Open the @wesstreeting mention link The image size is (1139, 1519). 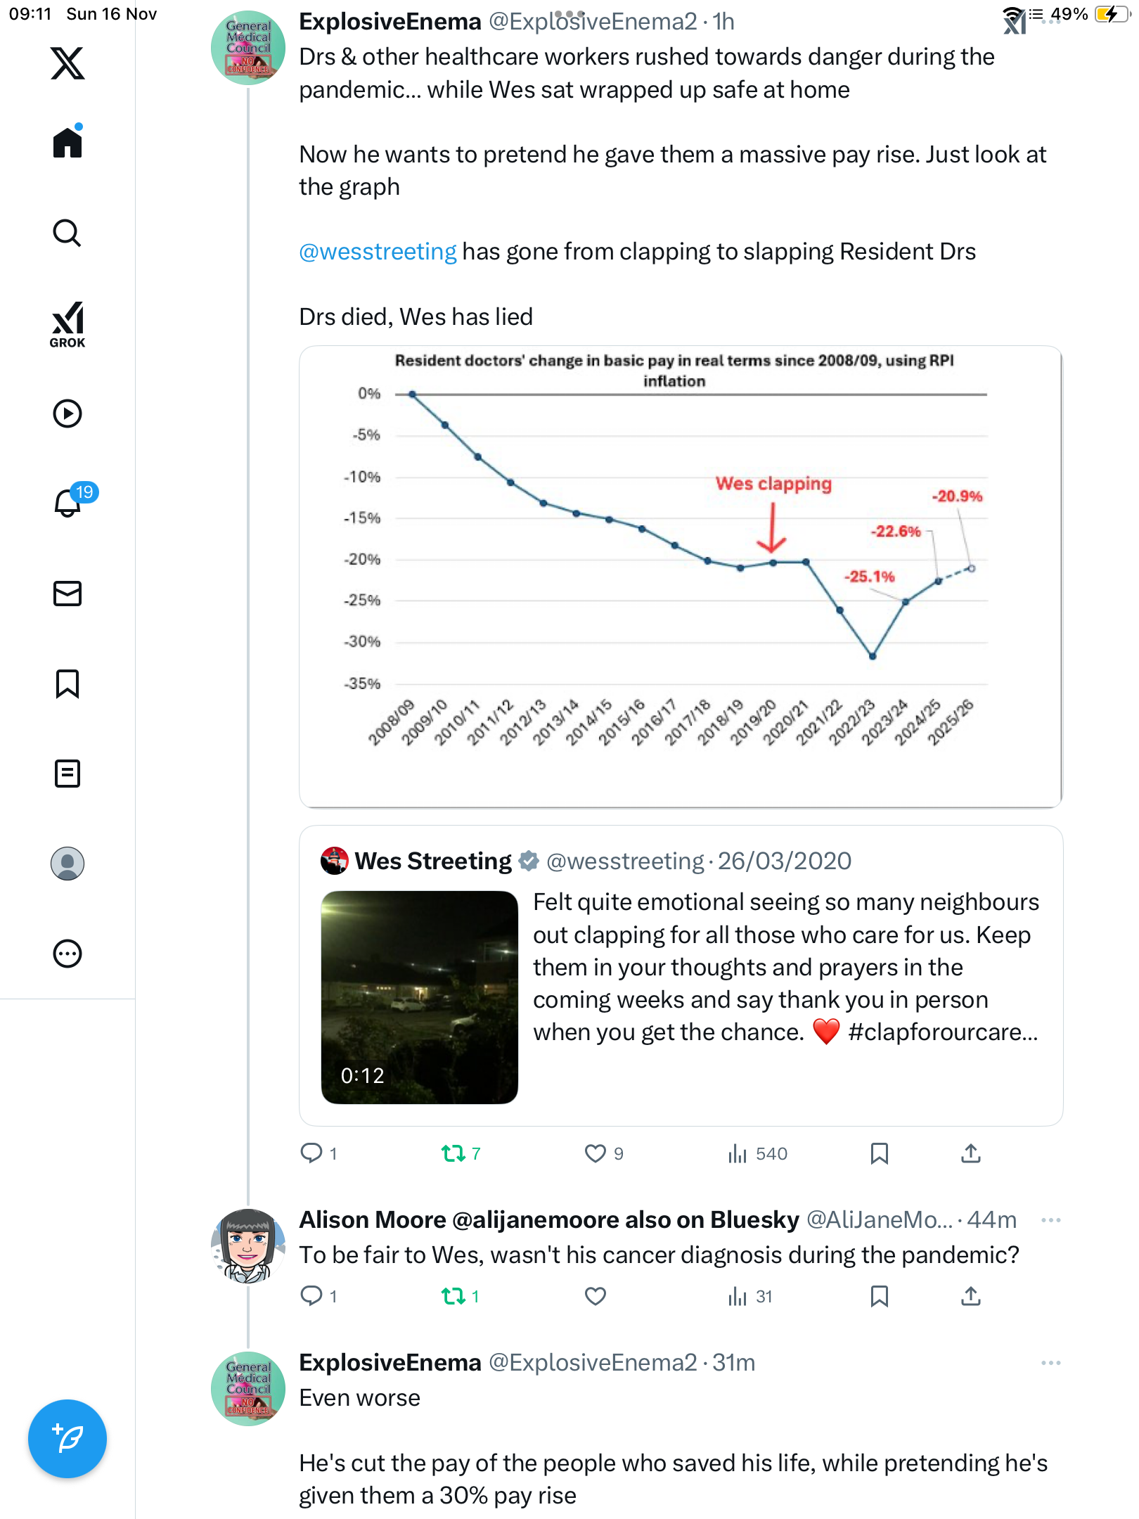(x=378, y=252)
